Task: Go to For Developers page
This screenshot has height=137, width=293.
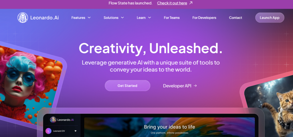Action: click(x=204, y=18)
